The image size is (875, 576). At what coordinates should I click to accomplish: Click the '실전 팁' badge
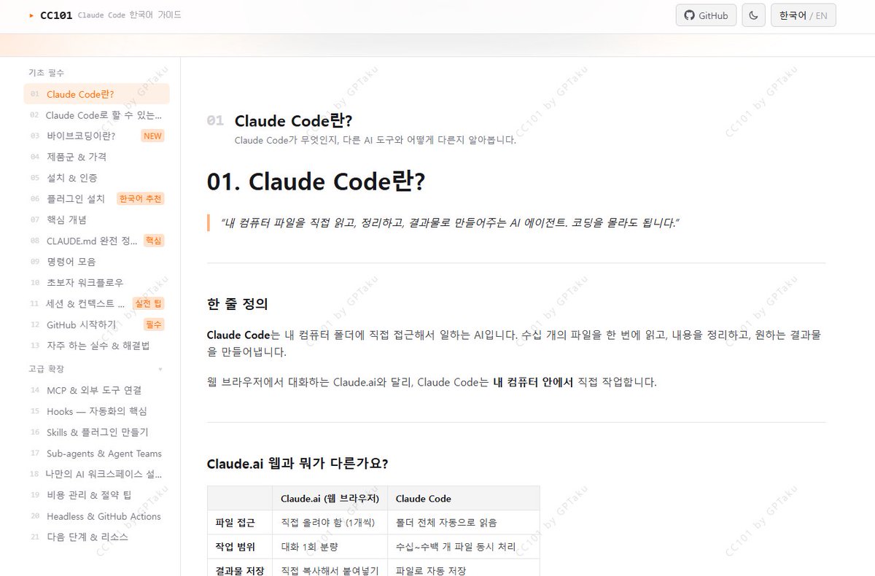click(x=148, y=303)
